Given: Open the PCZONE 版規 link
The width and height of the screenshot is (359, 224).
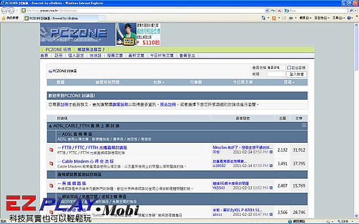Looking at the screenshot, I should point(58,50).
